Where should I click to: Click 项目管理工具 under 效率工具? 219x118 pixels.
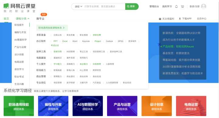coord(99,51)
